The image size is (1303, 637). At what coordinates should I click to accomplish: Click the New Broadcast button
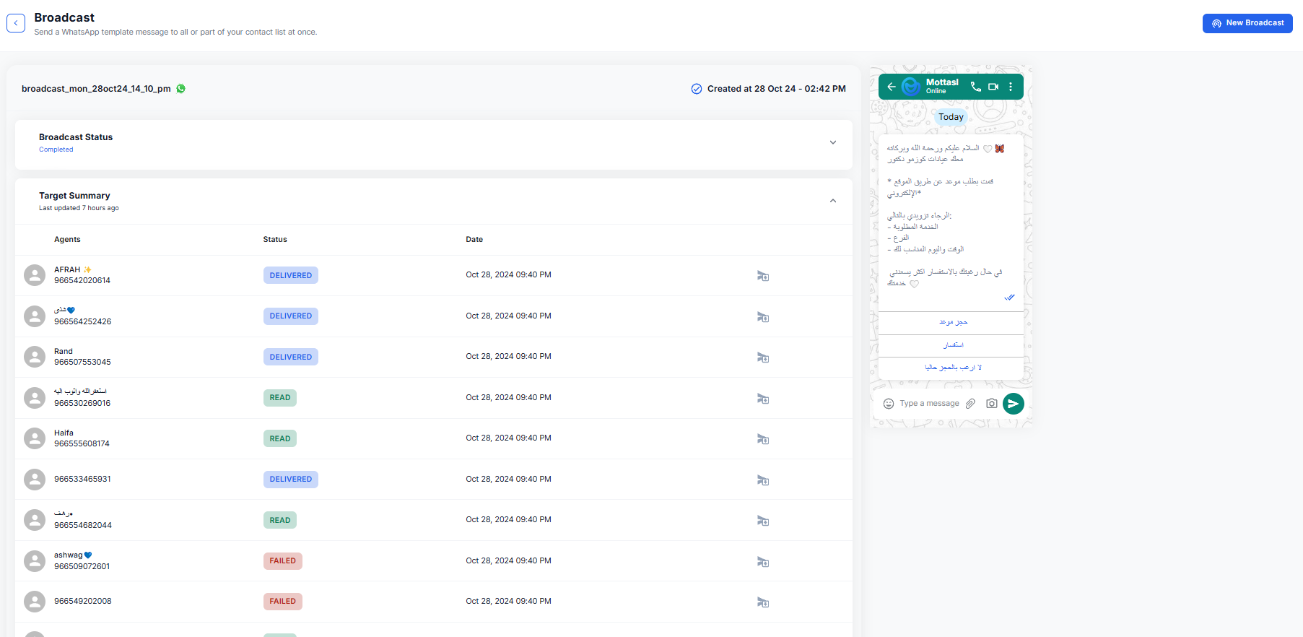[x=1247, y=23]
